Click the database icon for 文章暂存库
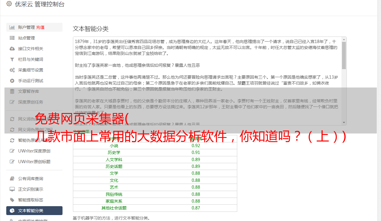The image size is (381, 221). click(12, 91)
